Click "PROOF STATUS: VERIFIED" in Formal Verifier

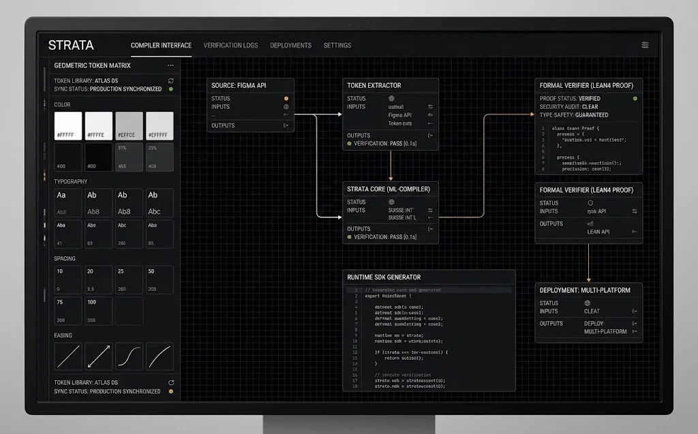570,98
